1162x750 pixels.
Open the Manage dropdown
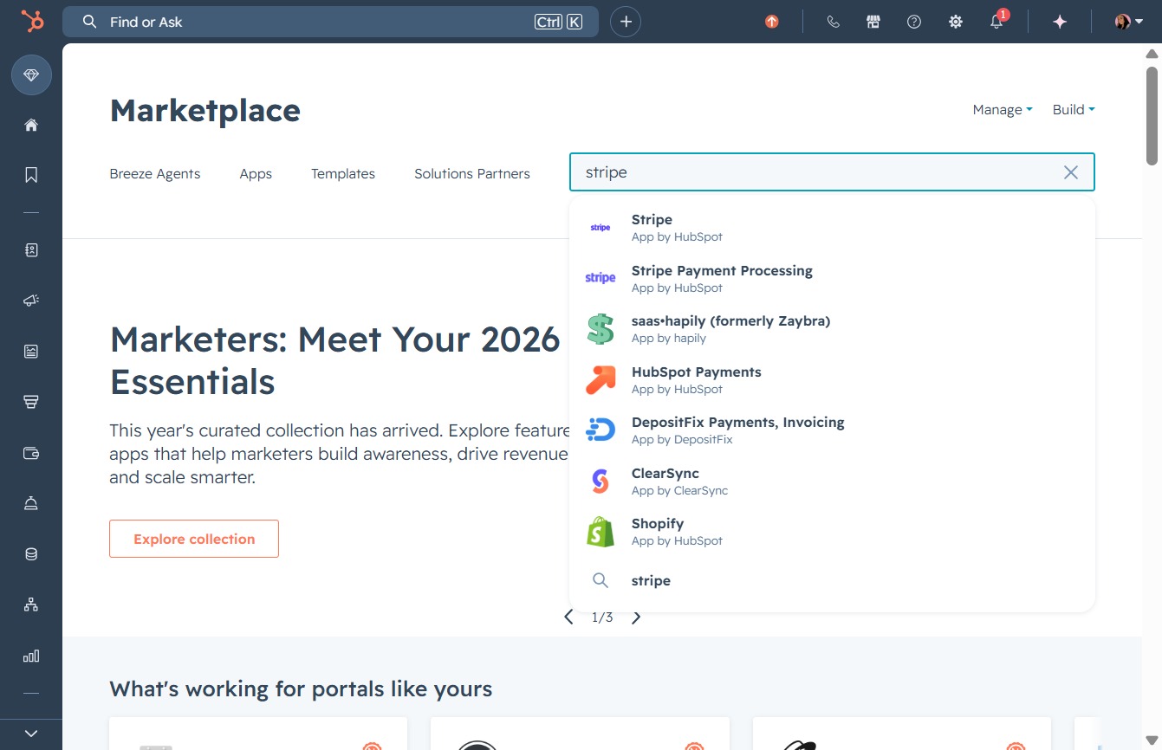[1003, 109]
